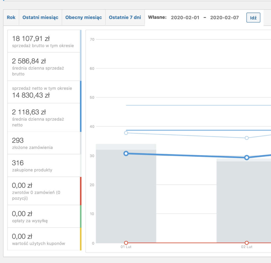271x263 pixels.
Task: Highlight 316 zakupione produkty legend item
Action: (x=44, y=165)
